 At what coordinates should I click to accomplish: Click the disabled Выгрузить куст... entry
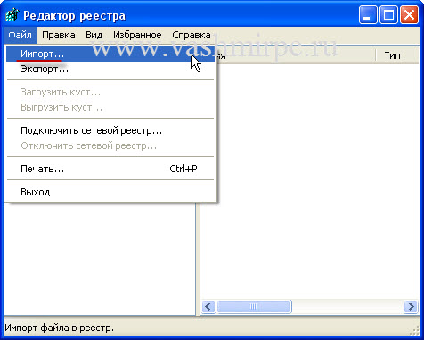click(110, 107)
